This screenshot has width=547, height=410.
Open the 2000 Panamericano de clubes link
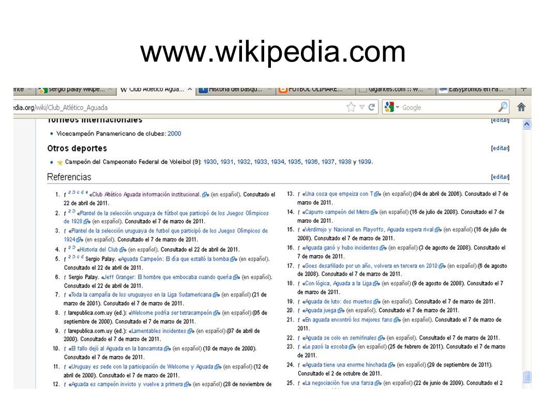tap(174, 133)
